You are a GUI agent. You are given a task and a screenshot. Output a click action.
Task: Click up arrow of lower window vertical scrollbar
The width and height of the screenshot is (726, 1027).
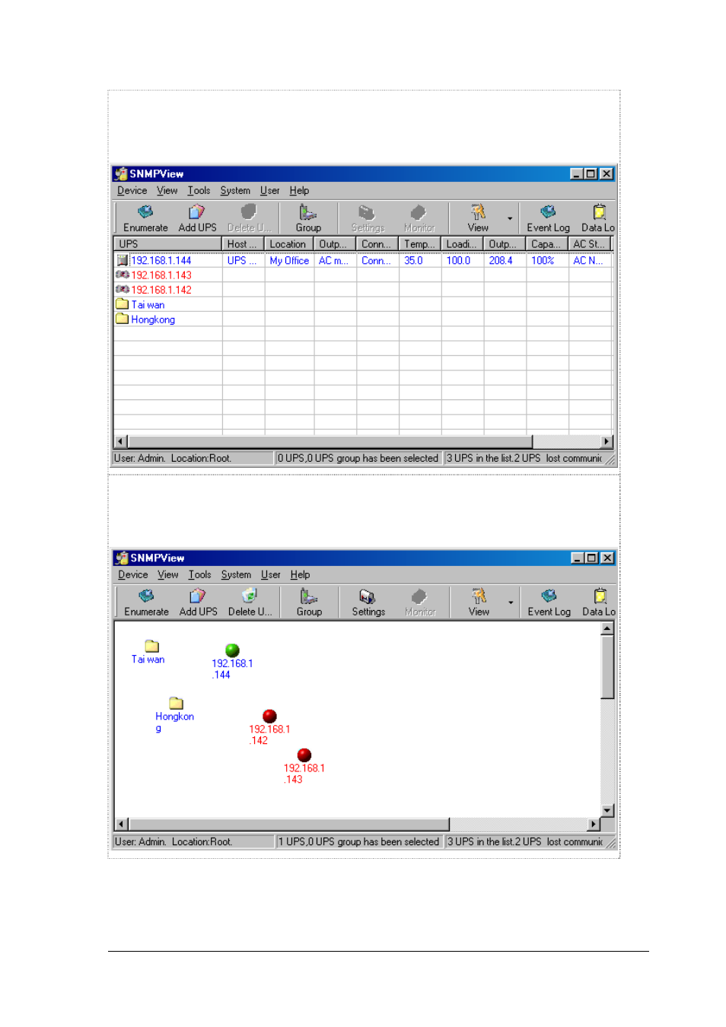pyautogui.click(x=607, y=628)
